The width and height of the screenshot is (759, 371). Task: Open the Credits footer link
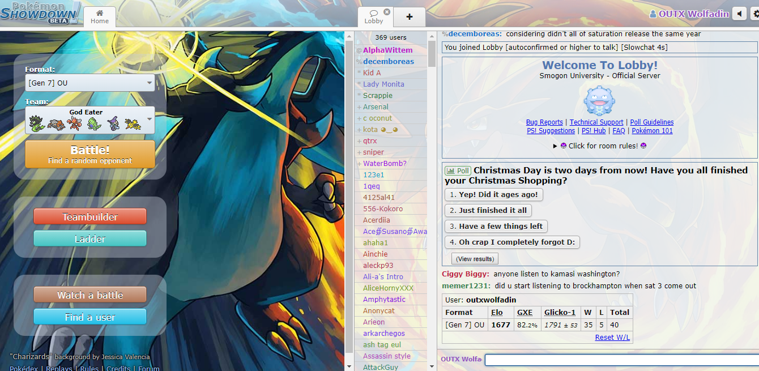pyautogui.click(x=118, y=368)
